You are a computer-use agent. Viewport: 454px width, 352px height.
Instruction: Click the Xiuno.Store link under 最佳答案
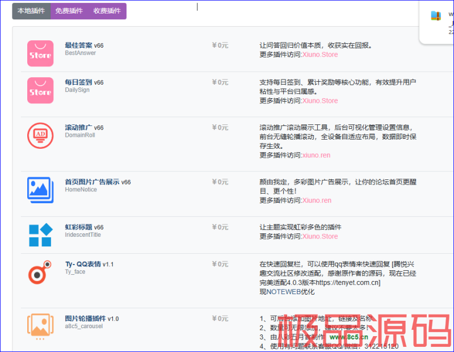tap(320, 55)
